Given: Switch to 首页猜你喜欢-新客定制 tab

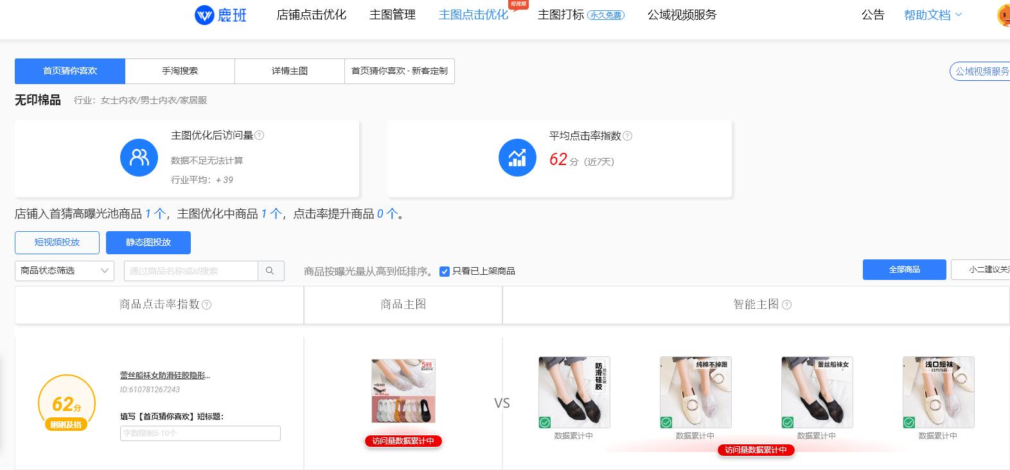Looking at the screenshot, I should point(400,71).
